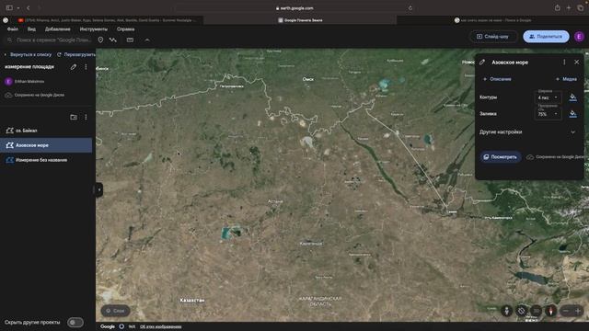The image size is (589, 331).
Task: Open the Вид menu
Action: pos(31,29)
